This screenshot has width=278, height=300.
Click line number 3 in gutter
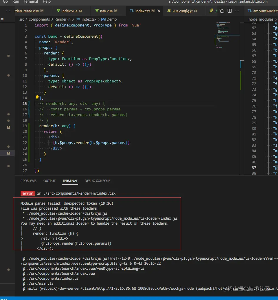tap(26, 36)
